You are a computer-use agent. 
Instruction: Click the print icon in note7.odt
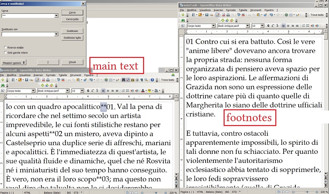pyautogui.click(x=228, y=15)
